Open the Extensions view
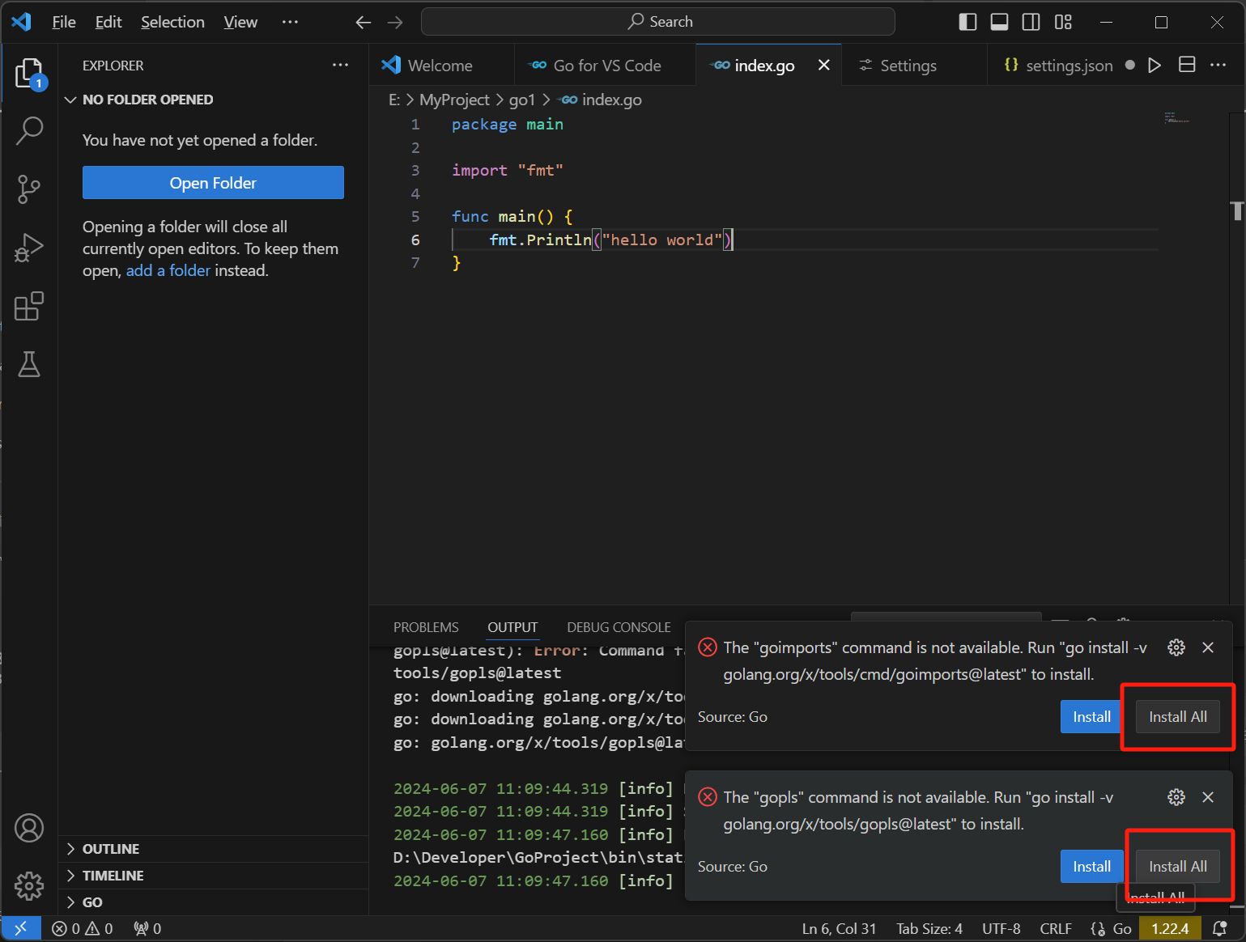This screenshot has height=942, width=1246. point(29,306)
